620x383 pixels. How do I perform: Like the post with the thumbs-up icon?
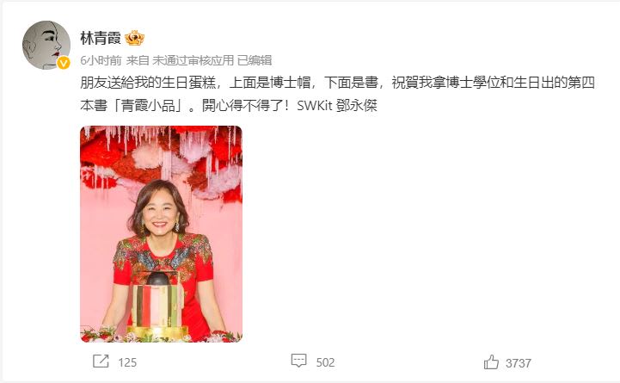click(x=491, y=362)
